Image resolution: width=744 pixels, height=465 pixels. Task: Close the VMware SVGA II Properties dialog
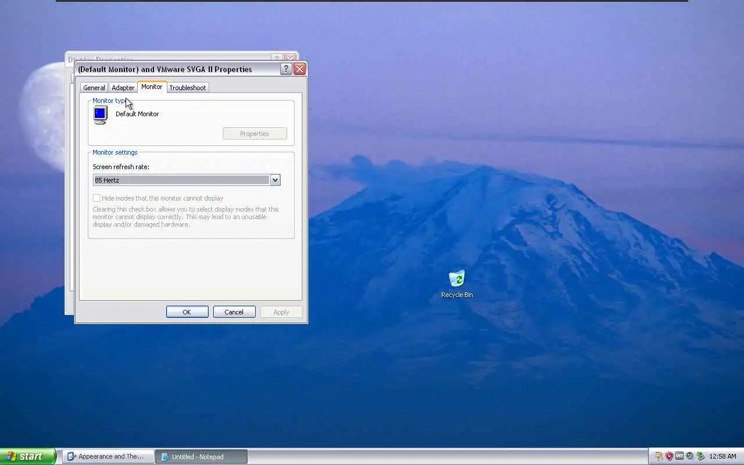(300, 69)
